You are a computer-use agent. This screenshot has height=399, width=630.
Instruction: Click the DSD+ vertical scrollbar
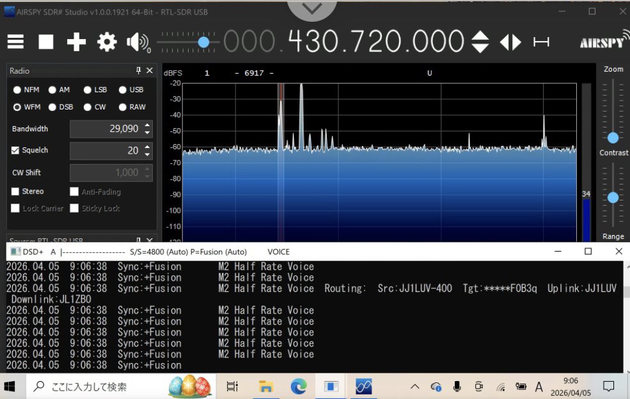(x=627, y=317)
